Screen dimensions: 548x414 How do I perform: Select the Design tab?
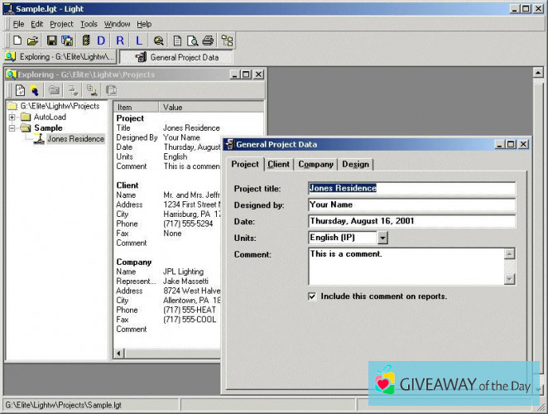[355, 164]
